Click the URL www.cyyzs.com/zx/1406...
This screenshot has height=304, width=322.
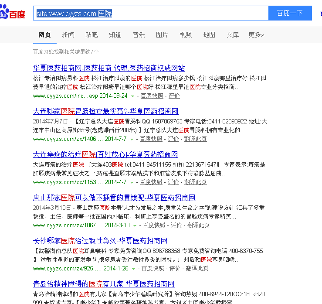click(x=68, y=139)
